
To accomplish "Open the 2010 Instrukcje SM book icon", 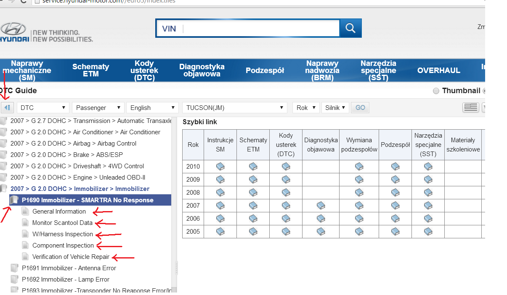I will (220, 167).
